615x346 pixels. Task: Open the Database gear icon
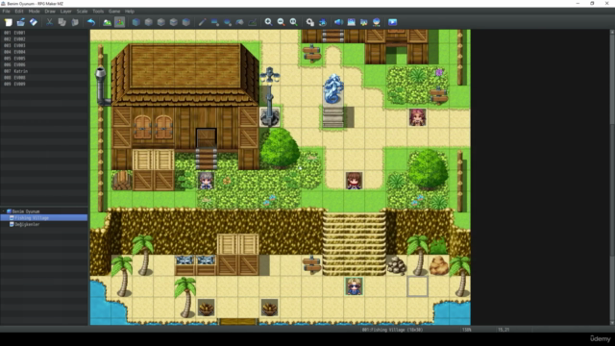point(309,22)
